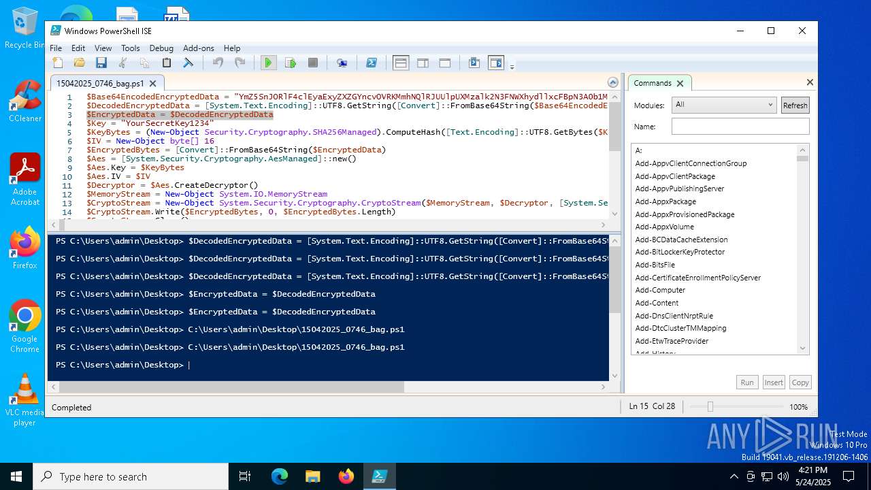Open a new remote PowerShell tab
This screenshot has width=871, height=490.
(x=342, y=63)
